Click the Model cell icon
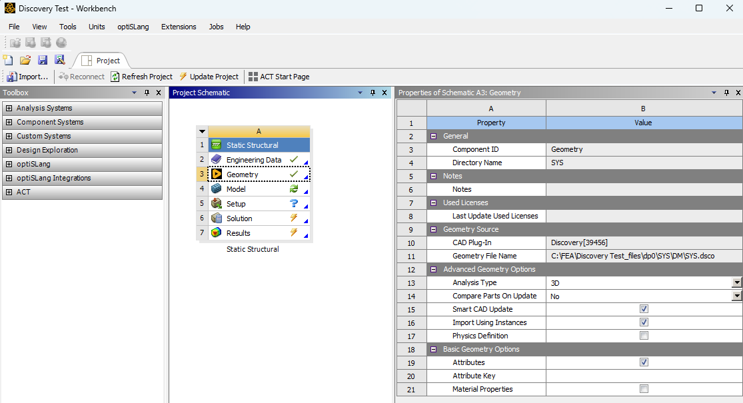743x403 pixels. pos(217,189)
